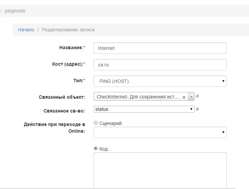Click the Редактирование записи breadcrumb
This screenshot has width=249, height=189.
click(68, 30)
